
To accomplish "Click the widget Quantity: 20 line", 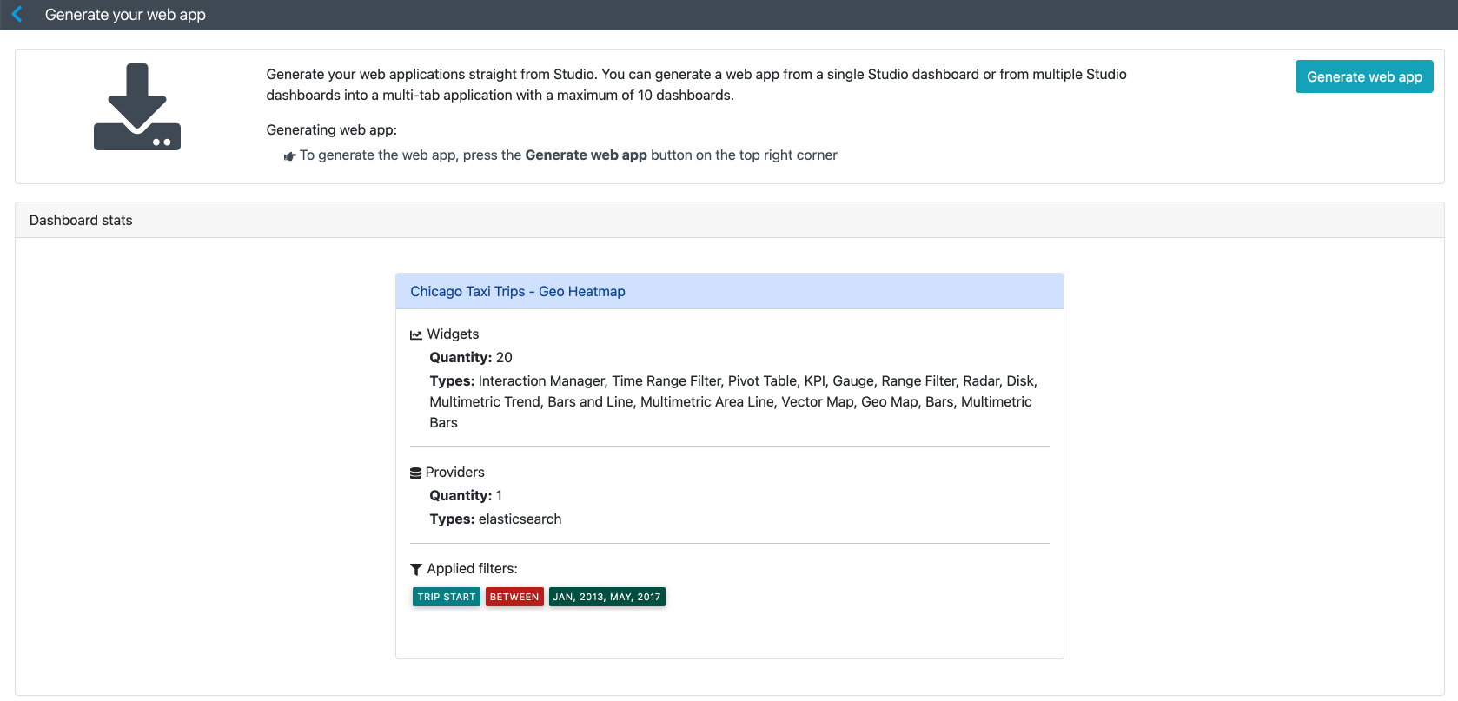I will [x=470, y=358].
